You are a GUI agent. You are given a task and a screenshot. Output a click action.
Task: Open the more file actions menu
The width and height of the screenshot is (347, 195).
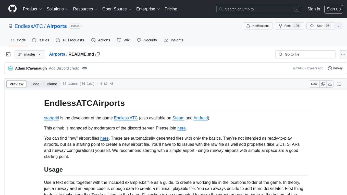[x=343, y=54]
